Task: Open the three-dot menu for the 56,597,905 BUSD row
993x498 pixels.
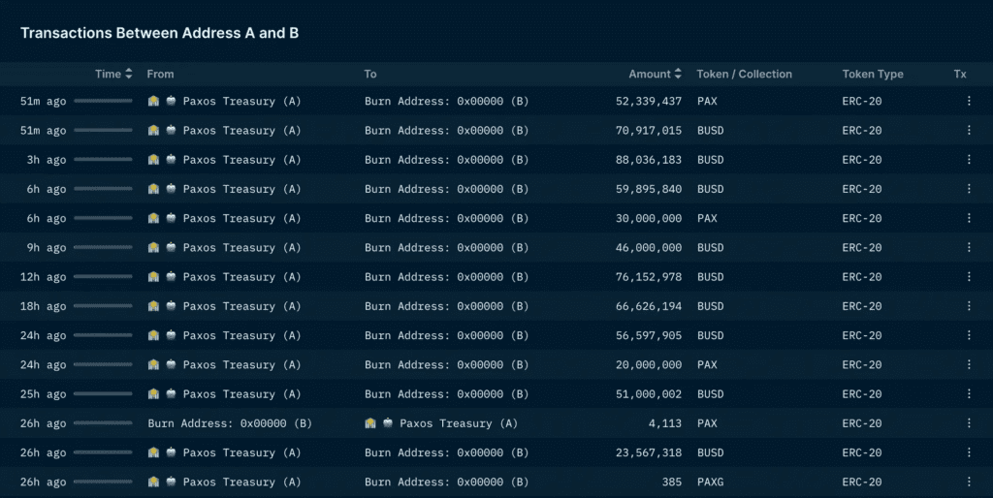Action: (x=969, y=335)
